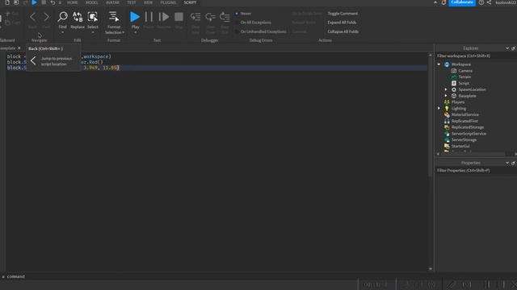Click the Format Selection icon
517x290 pixels.
[x=114, y=16]
